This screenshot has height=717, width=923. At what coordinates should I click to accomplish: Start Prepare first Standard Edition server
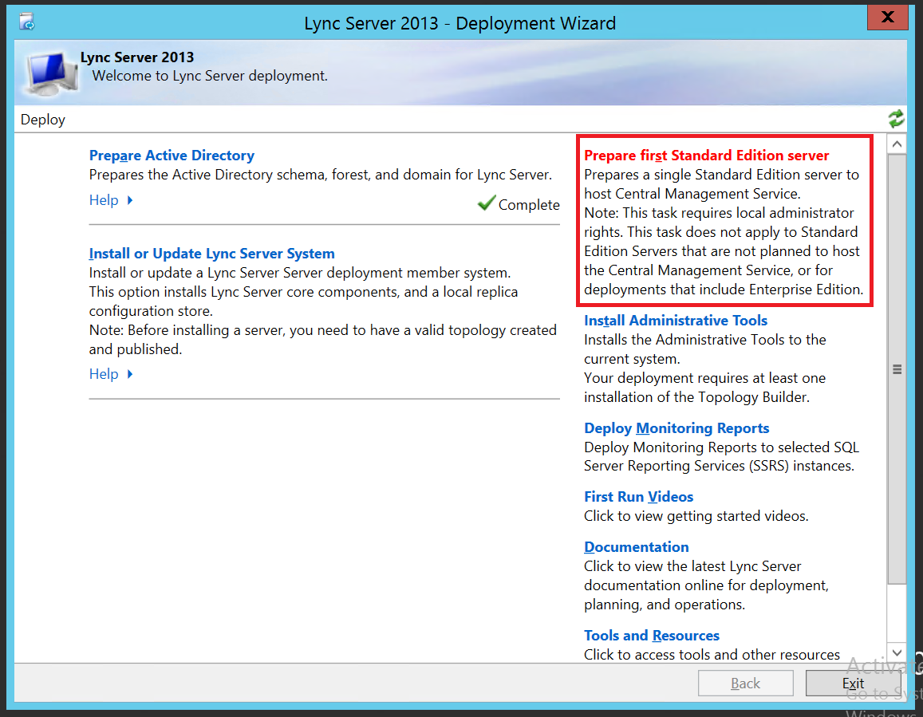[706, 156]
